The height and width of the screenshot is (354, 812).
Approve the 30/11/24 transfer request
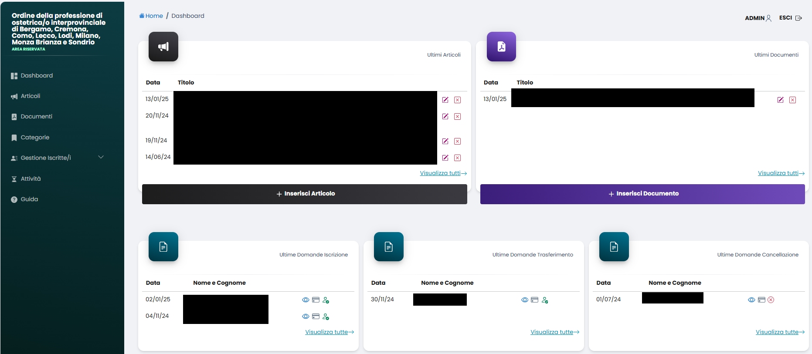pyautogui.click(x=545, y=300)
